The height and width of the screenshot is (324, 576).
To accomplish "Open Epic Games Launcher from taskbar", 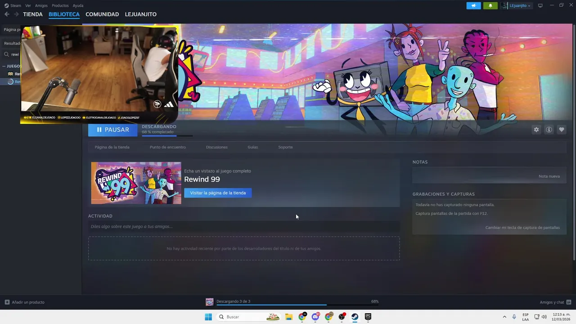I will point(368,317).
